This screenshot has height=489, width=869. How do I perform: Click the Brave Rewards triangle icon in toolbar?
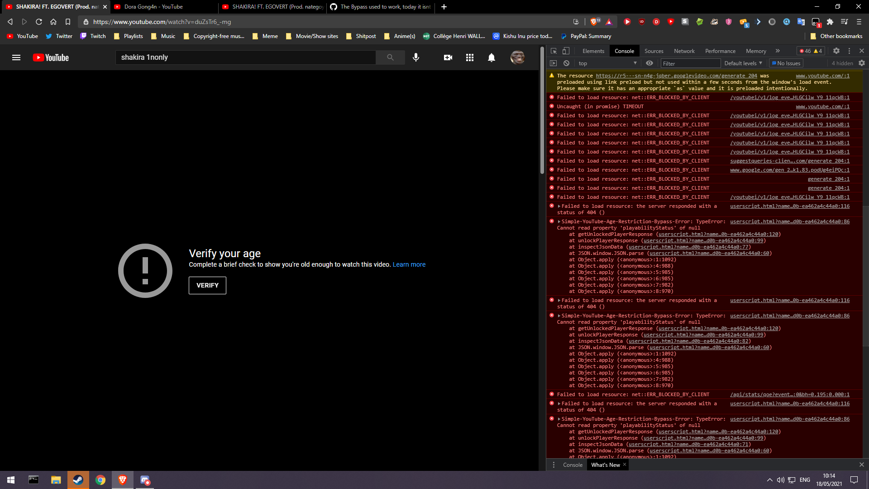(x=610, y=21)
